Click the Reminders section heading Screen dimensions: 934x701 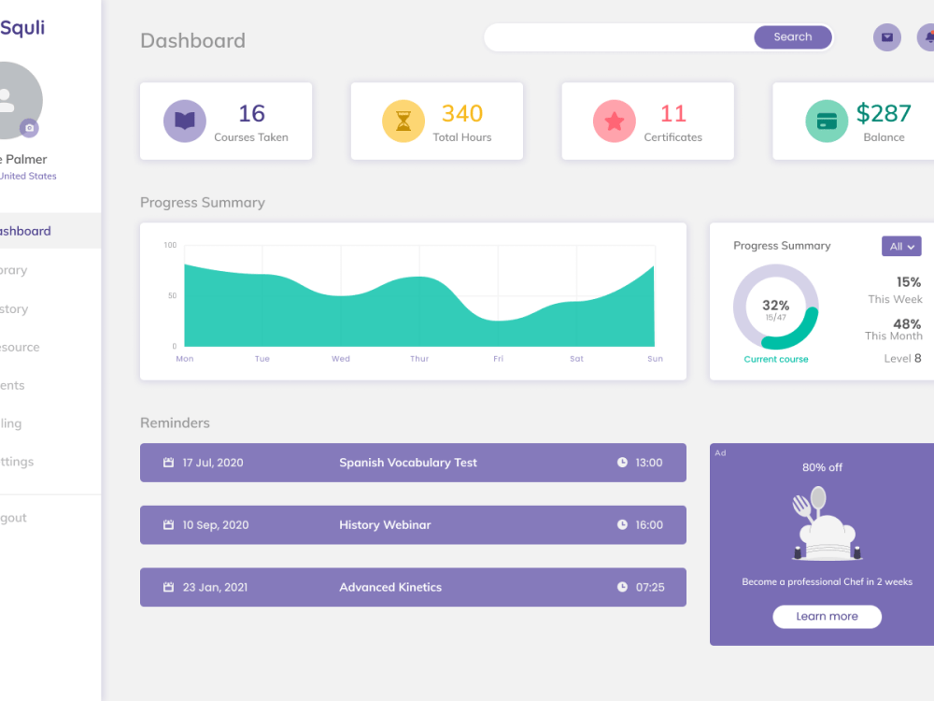coord(176,422)
